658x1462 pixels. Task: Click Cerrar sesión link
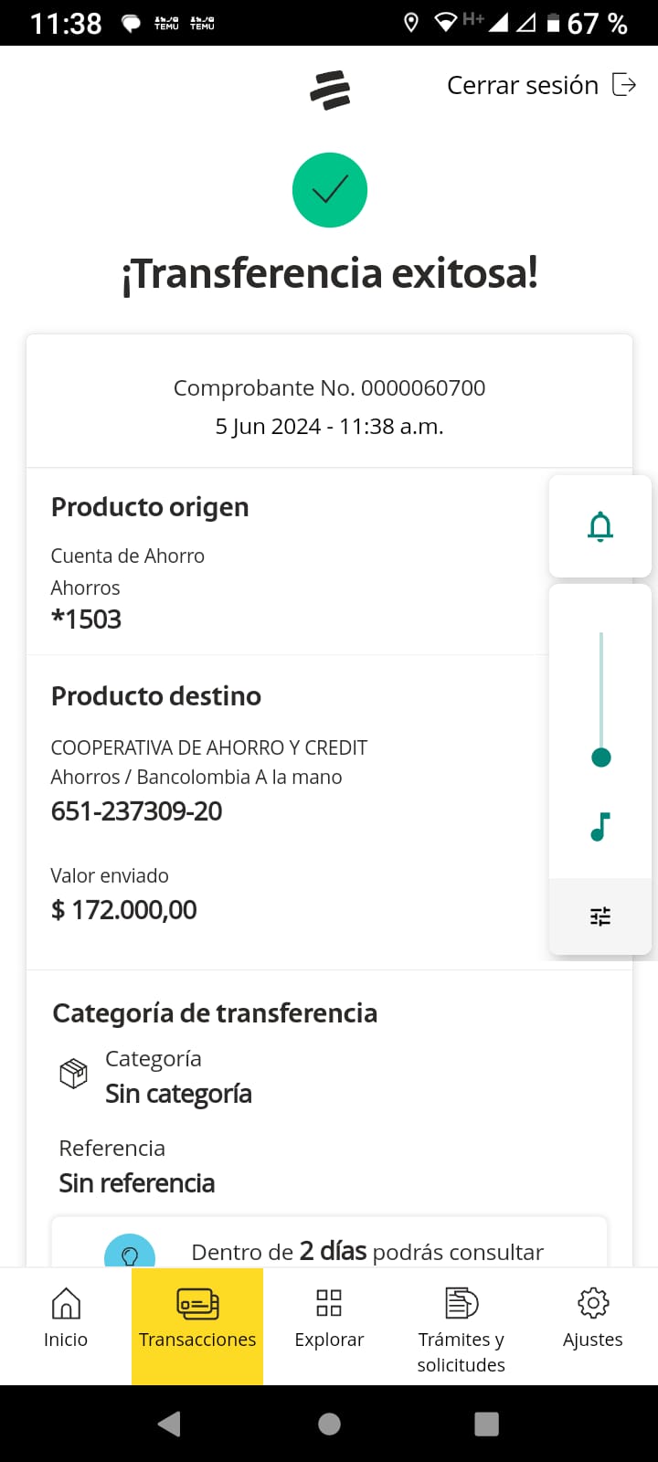tap(522, 85)
